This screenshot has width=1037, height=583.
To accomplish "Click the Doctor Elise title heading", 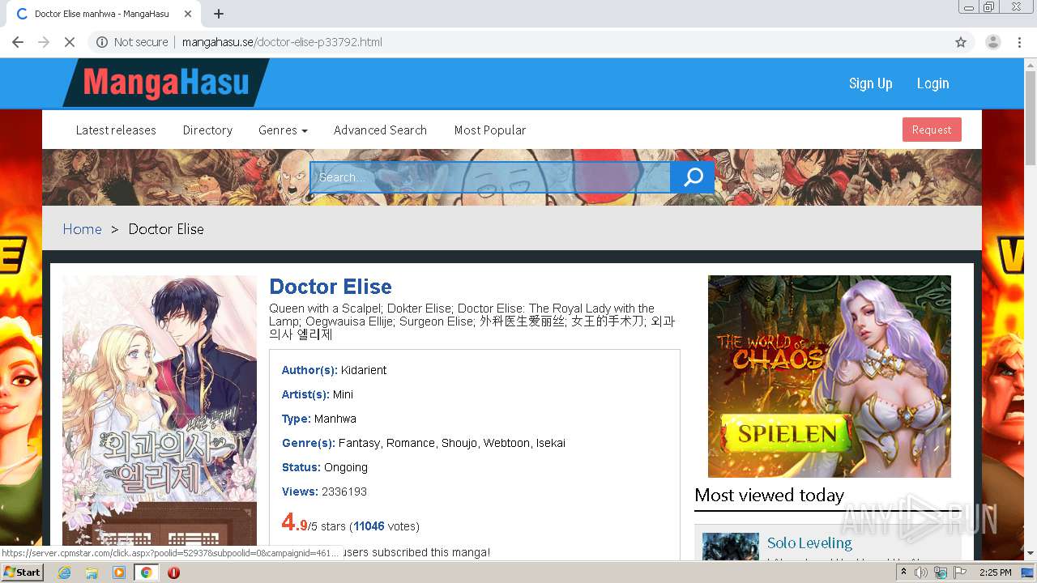I will [x=331, y=287].
